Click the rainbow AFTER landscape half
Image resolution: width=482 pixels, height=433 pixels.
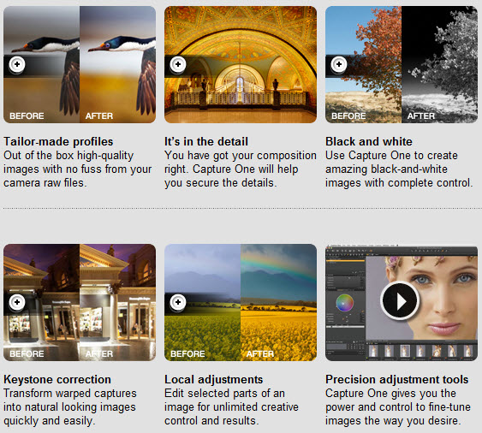[278, 302]
